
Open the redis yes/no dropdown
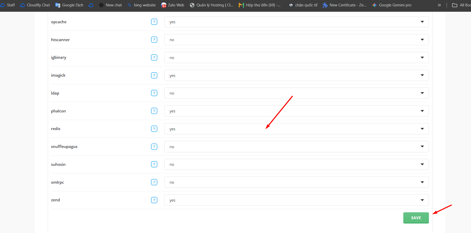(296, 129)
